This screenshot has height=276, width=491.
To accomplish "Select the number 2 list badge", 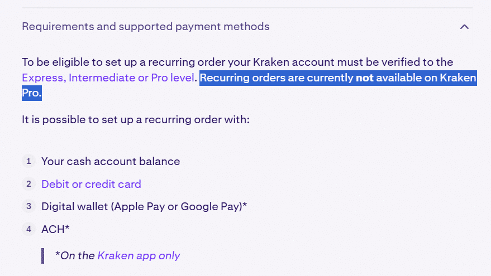I will 28,184.
